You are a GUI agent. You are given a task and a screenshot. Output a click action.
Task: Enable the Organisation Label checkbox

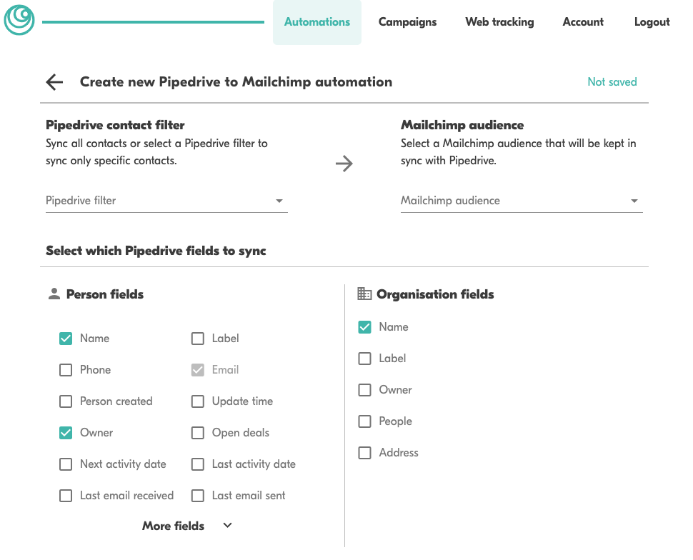point(364,359)
